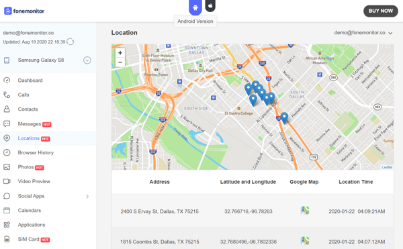The height and width of the screenshot is (249, 403).
Task: Expand the Samsung Galaxy S8 device selector
Action: pos(87,60)
